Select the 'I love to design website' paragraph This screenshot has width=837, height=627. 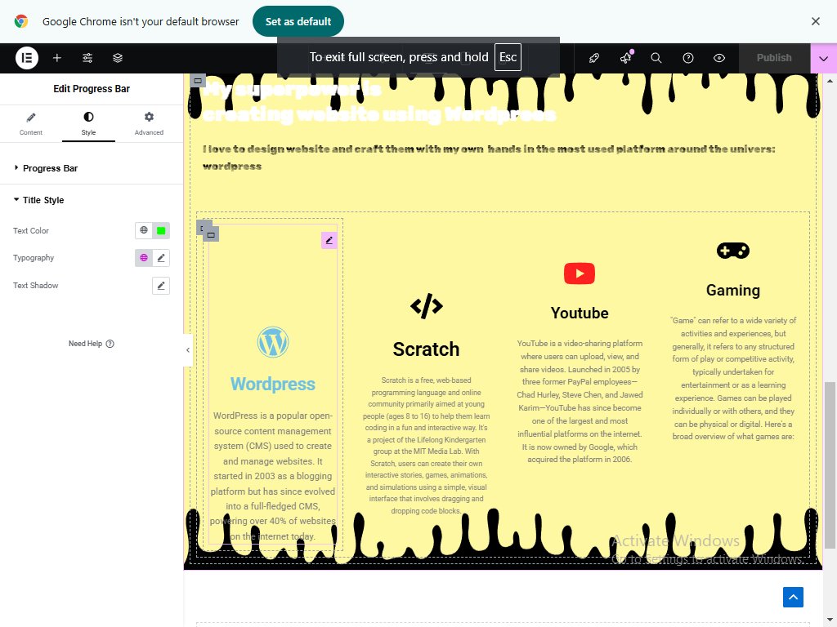click(489, 158)
